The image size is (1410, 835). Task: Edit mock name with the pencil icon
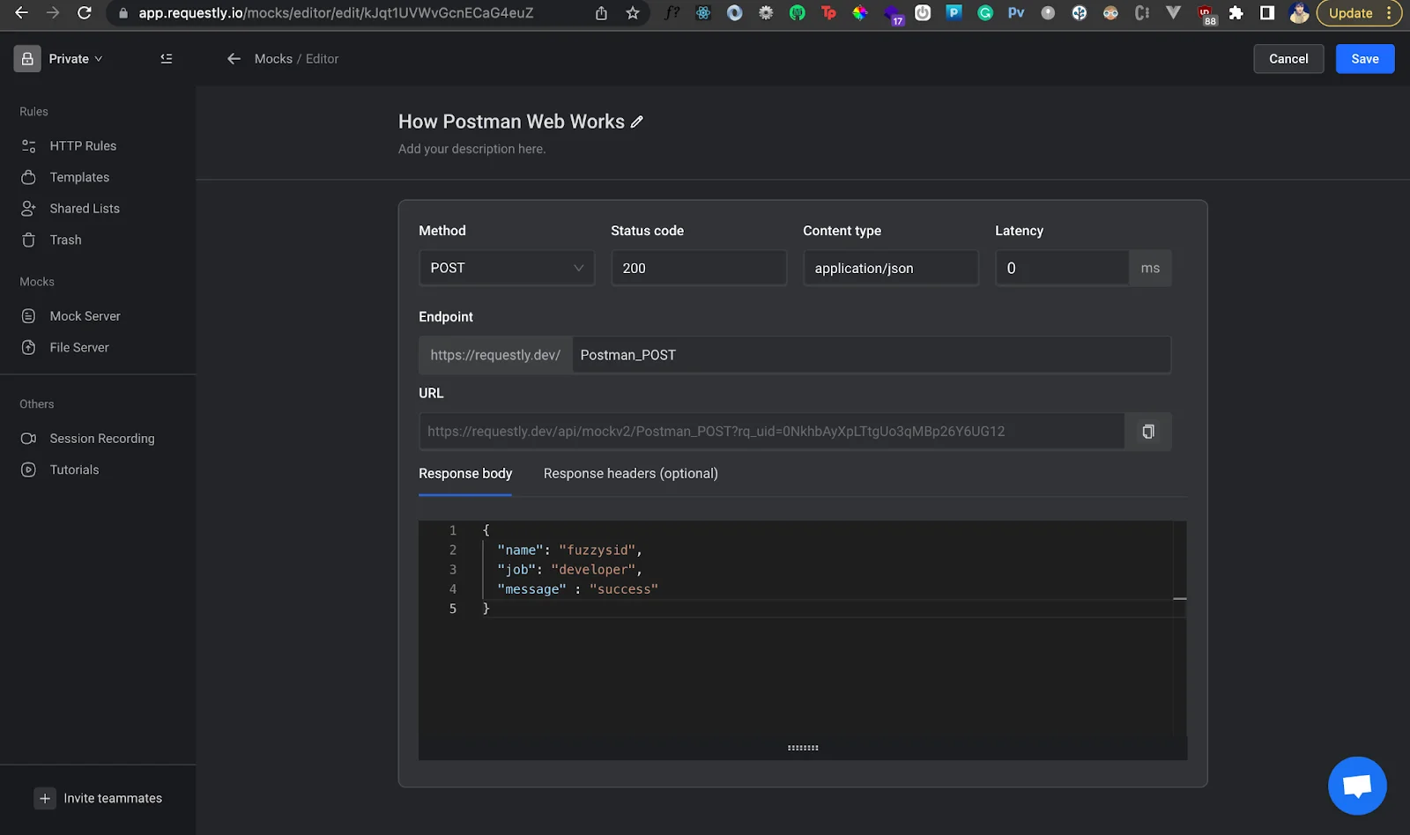point(637,122)
